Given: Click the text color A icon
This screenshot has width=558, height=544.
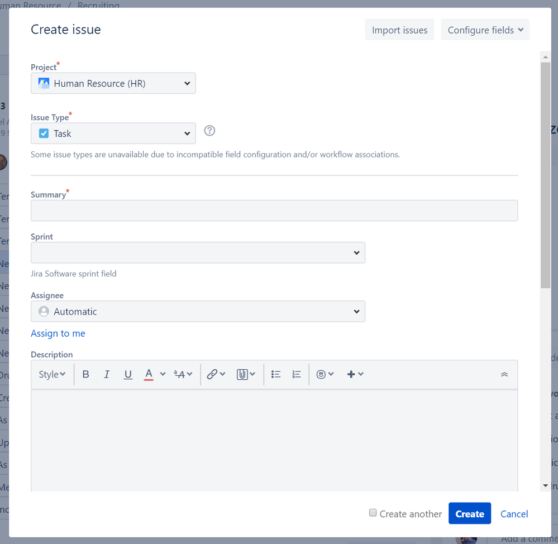Looking at the screenshot, I should point(149,374).
